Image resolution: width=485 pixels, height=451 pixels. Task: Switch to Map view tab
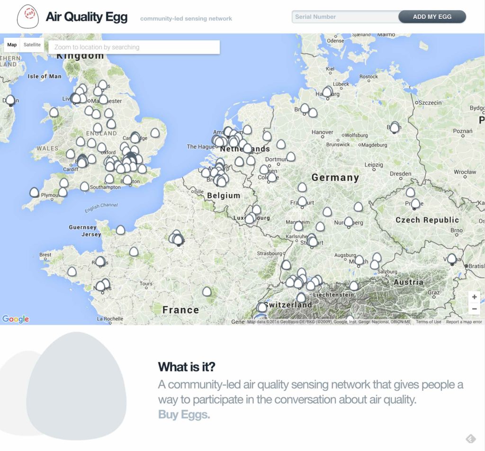coord(12,45)
